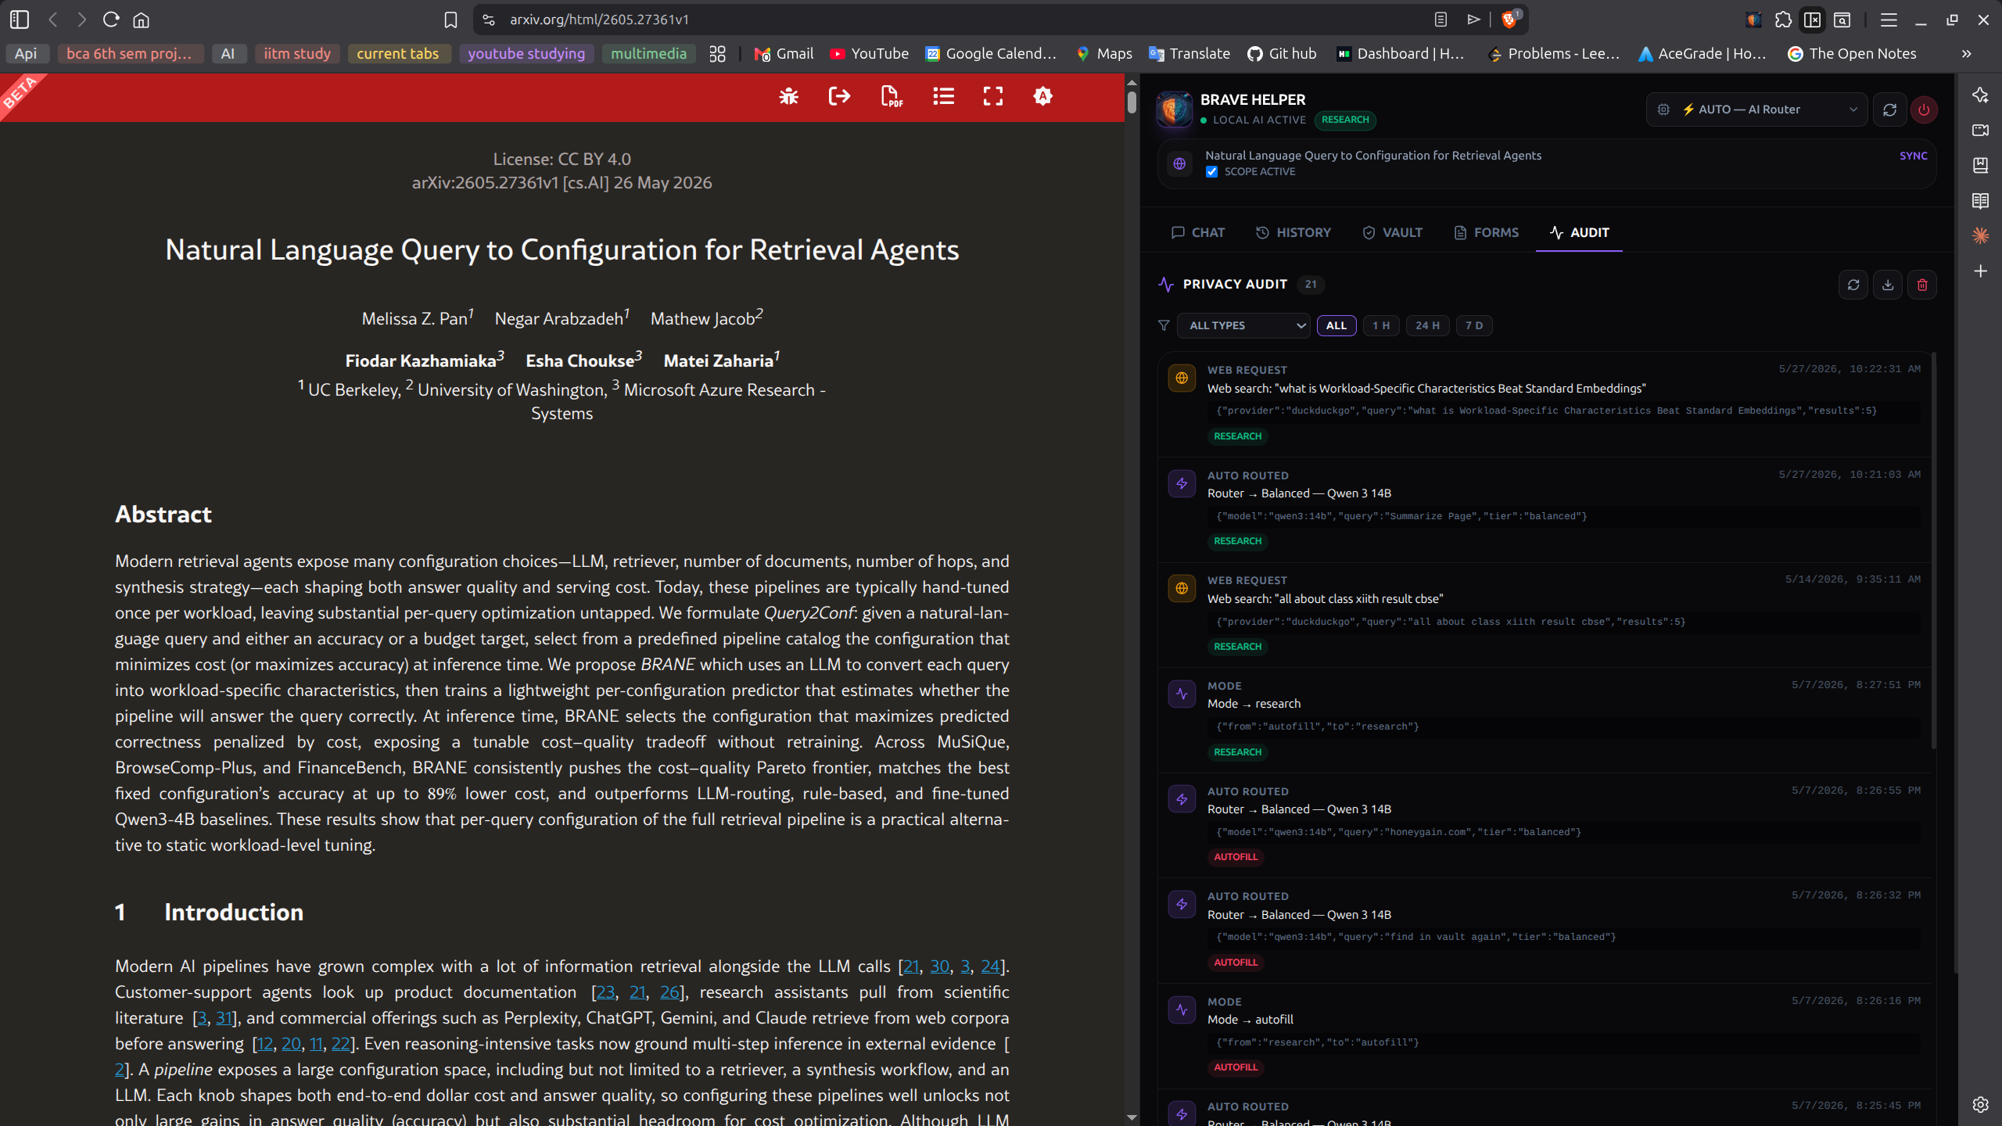This screenshot has height=1126, width=2002.
Task: Bookmark this page icon
Action: click(450, 20)
